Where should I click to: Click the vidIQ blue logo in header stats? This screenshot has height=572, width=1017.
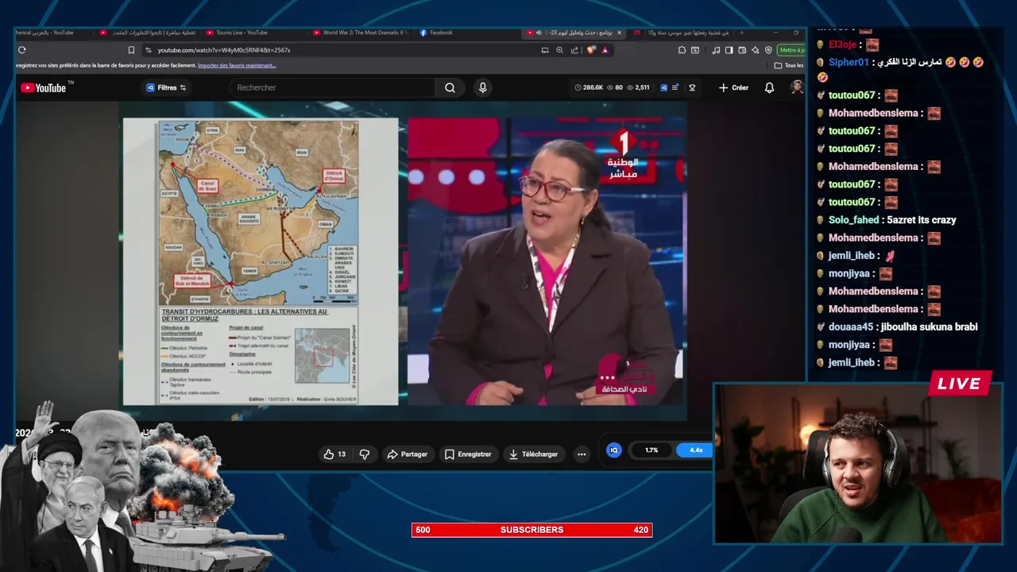[x=663, y=87]
